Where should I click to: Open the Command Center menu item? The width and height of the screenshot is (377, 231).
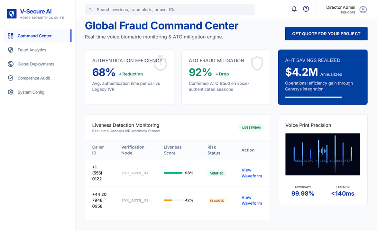tap(38, 36)
